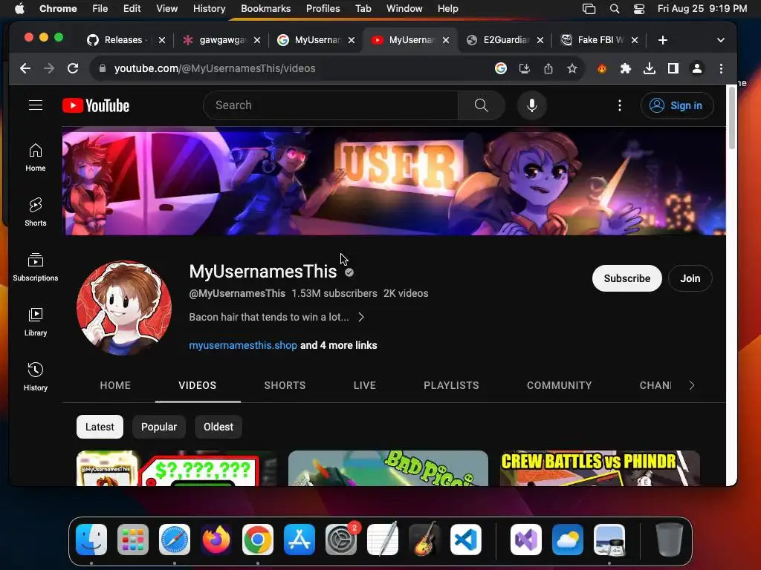Show more channel tabs arrow
This screenshot has width=761, height=570.
[x=692, y=385]
